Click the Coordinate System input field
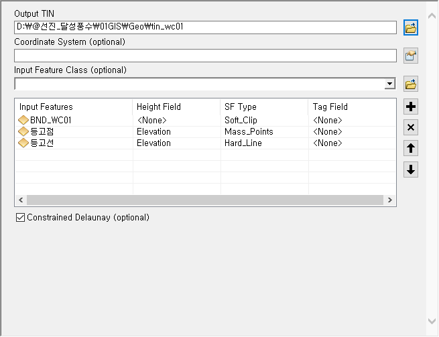Screen dimensions: 439x337 click(x=205, y=56)
